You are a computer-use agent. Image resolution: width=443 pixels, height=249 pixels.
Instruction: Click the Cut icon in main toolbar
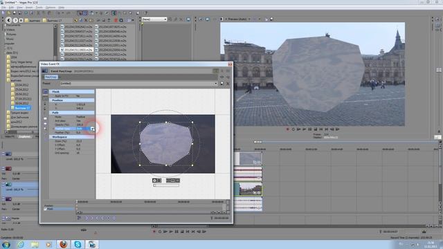point(39,13)
